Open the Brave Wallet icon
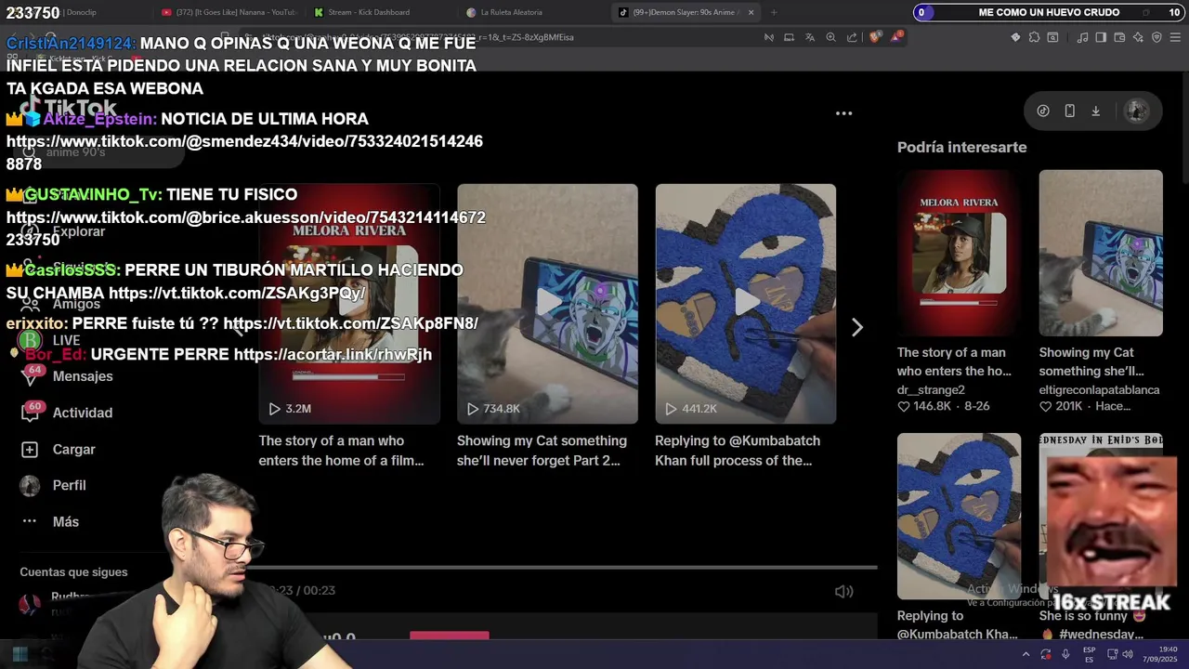The width and height of the screenshot is (1189, 669). tap(1119, 37)
